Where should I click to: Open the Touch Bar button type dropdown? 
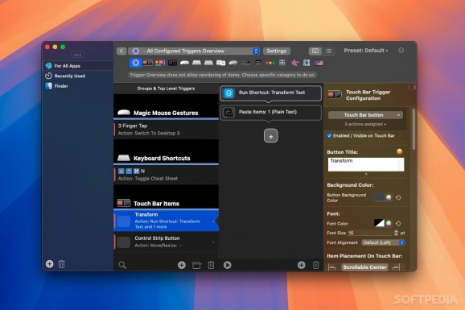[x=365, y=115]
